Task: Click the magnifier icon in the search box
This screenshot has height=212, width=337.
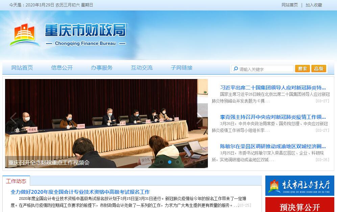Action: [236, 69]
